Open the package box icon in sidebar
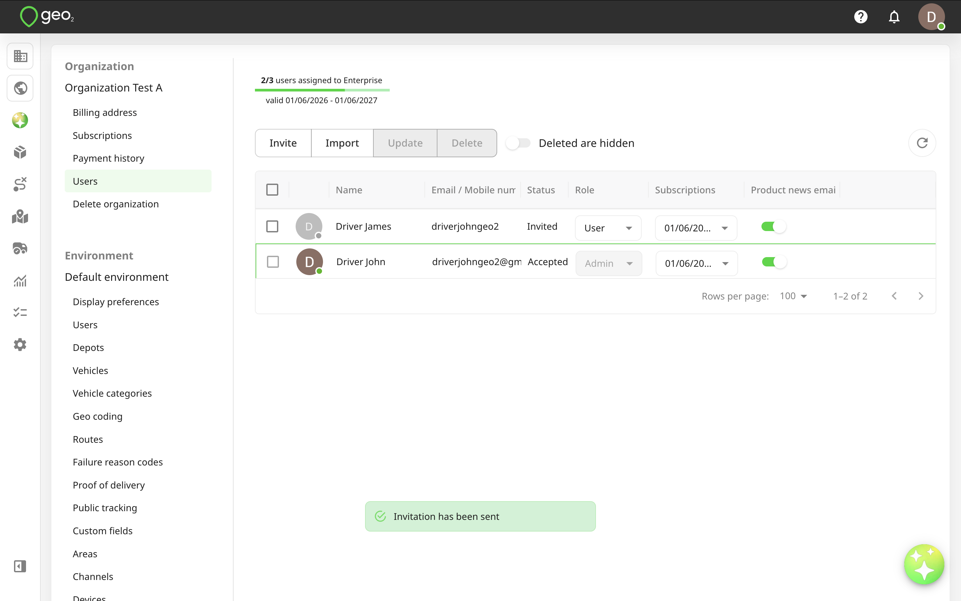This screenshot has width=961, height=601. [x=20, y=152]
